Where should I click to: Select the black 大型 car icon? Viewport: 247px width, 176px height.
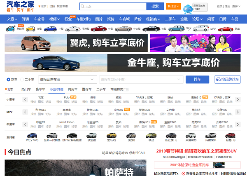tap(151, 29)
